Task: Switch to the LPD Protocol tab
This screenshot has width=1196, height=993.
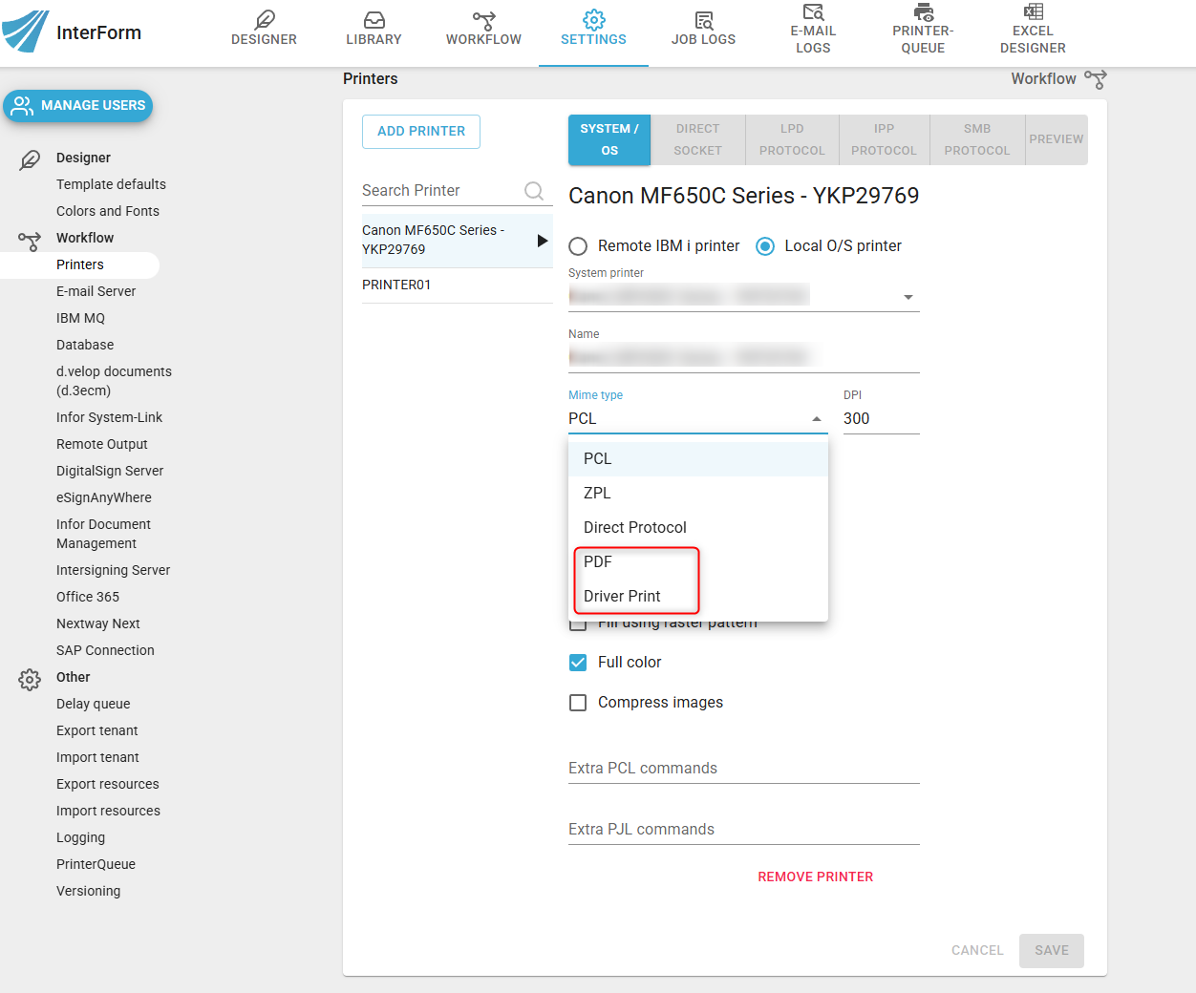Action: point(792,140)
